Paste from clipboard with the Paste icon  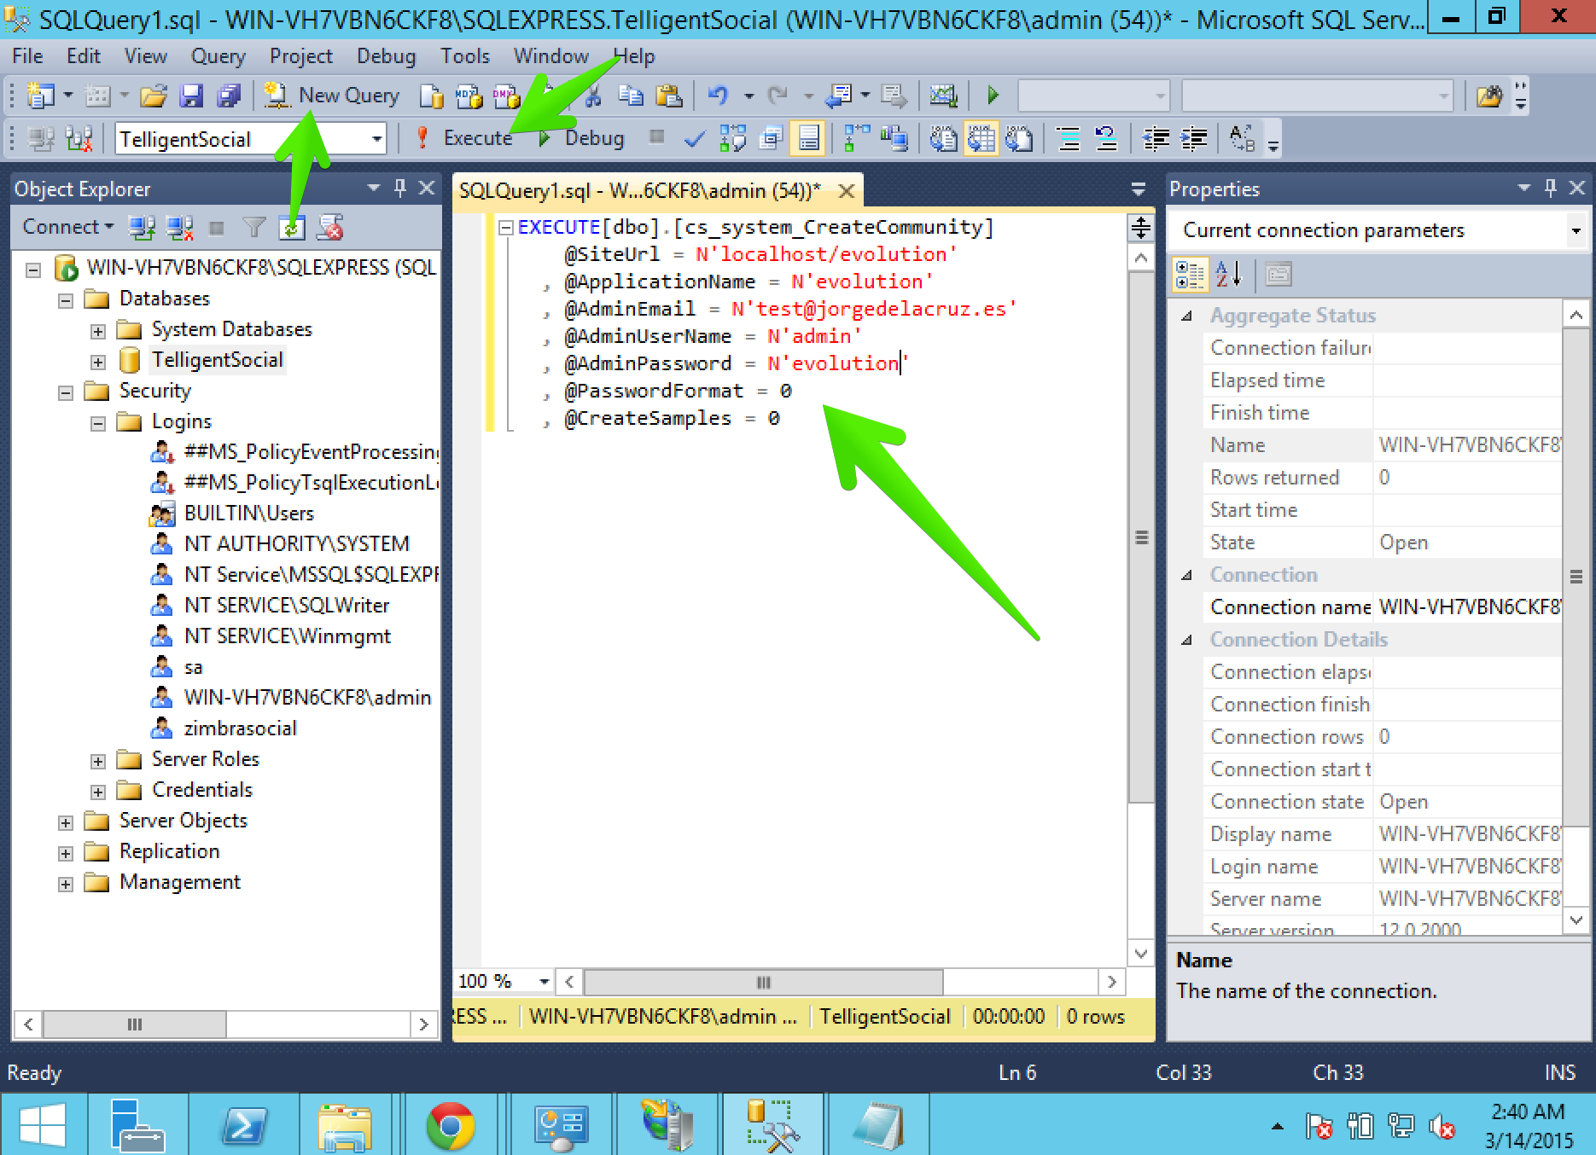(668, 96)
